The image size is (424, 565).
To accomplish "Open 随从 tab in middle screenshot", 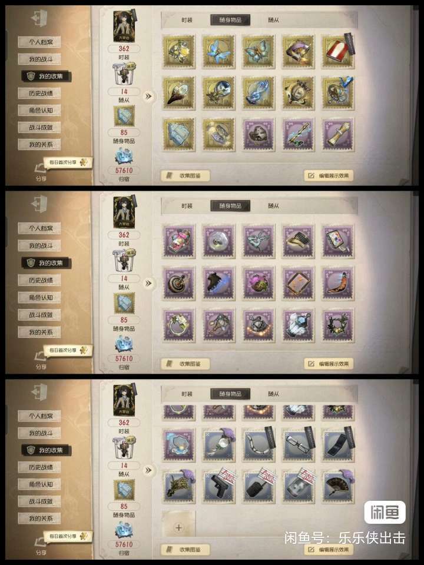I will [273, 206].
